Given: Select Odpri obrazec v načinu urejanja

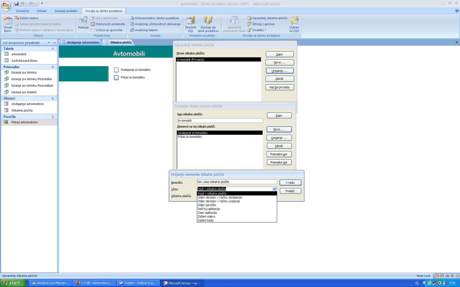Looking at the screenshot, I should [237, 201].
